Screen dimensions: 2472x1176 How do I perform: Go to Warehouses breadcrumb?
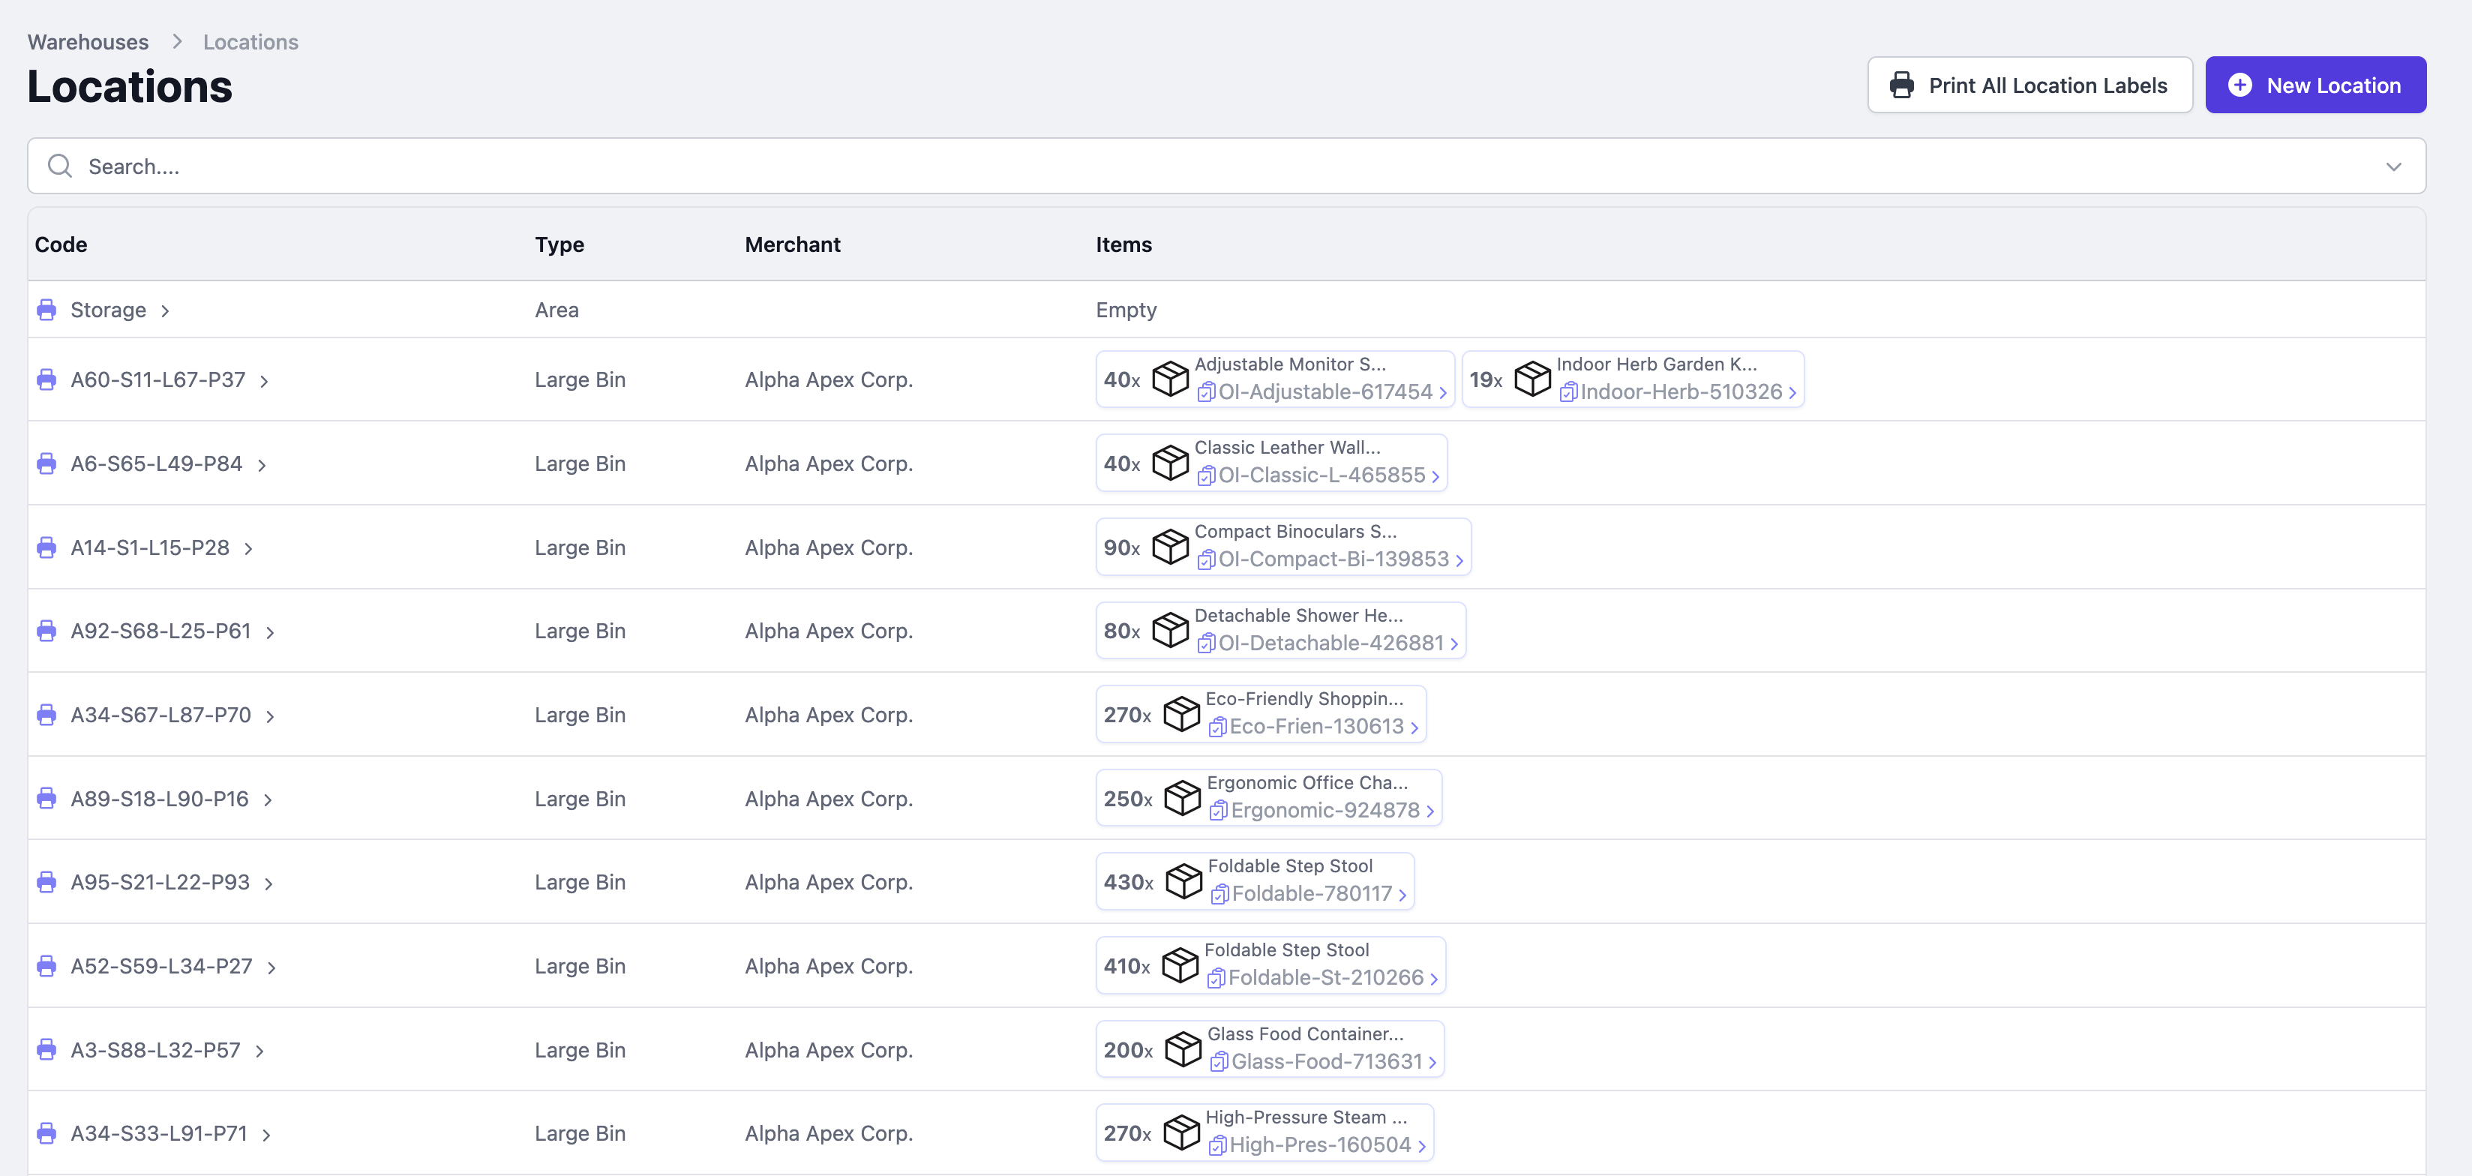(88, 42)
